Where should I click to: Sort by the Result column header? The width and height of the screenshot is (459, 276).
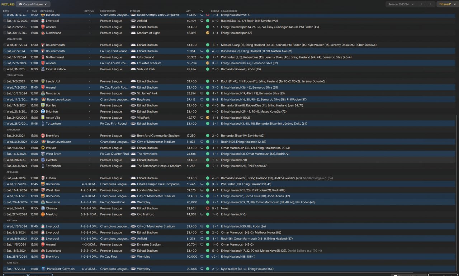click(x=215, y=11)
